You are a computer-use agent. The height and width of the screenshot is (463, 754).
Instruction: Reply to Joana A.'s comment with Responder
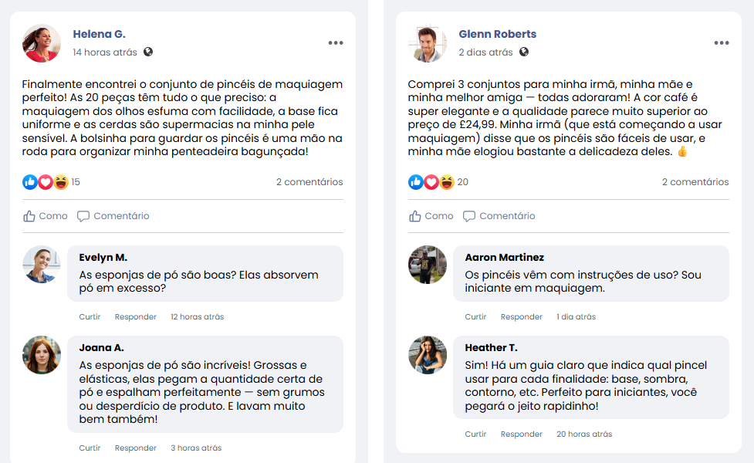[136, 448]
